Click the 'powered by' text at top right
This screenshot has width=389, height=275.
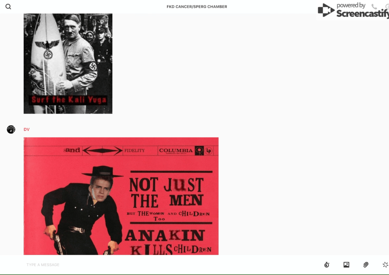(x=351, y=5)
